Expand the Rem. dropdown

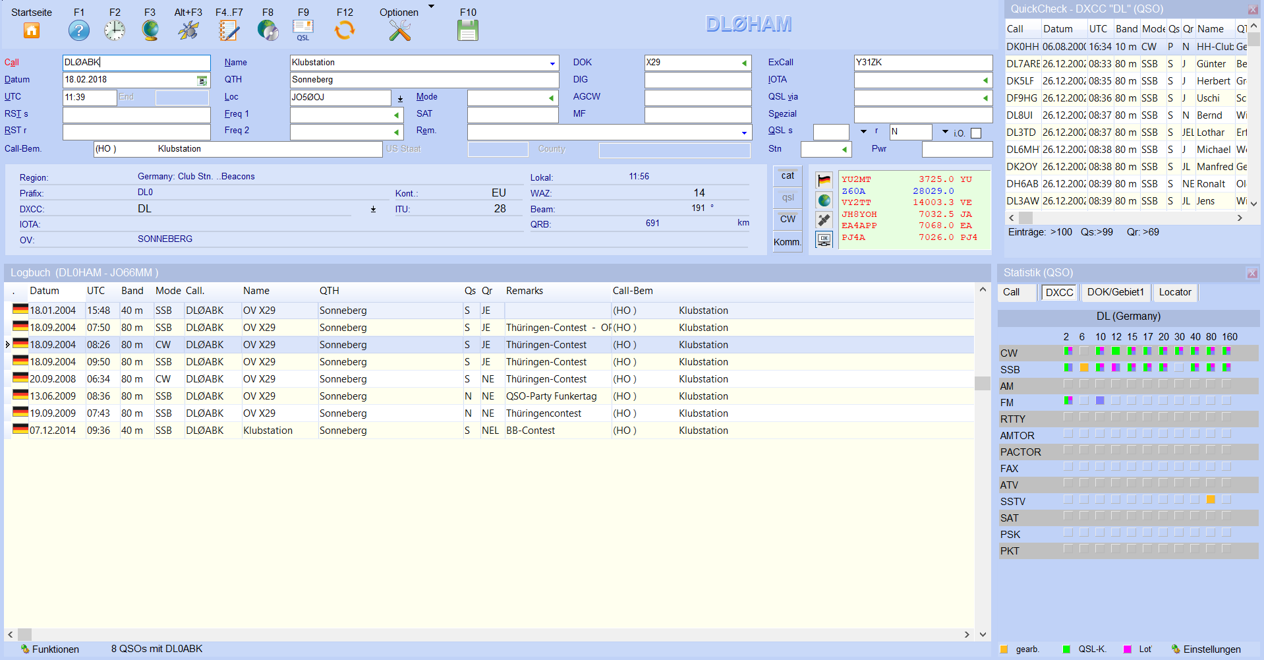pyautogui.click(x=744, y=133)
